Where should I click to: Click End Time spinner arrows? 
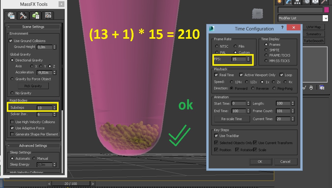248,111
